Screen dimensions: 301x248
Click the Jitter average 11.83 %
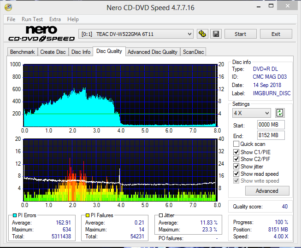click(209, 223)
